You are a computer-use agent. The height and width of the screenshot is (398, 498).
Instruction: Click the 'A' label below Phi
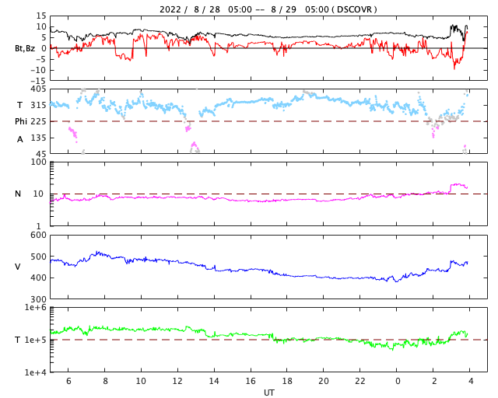[x=19, y=139]
